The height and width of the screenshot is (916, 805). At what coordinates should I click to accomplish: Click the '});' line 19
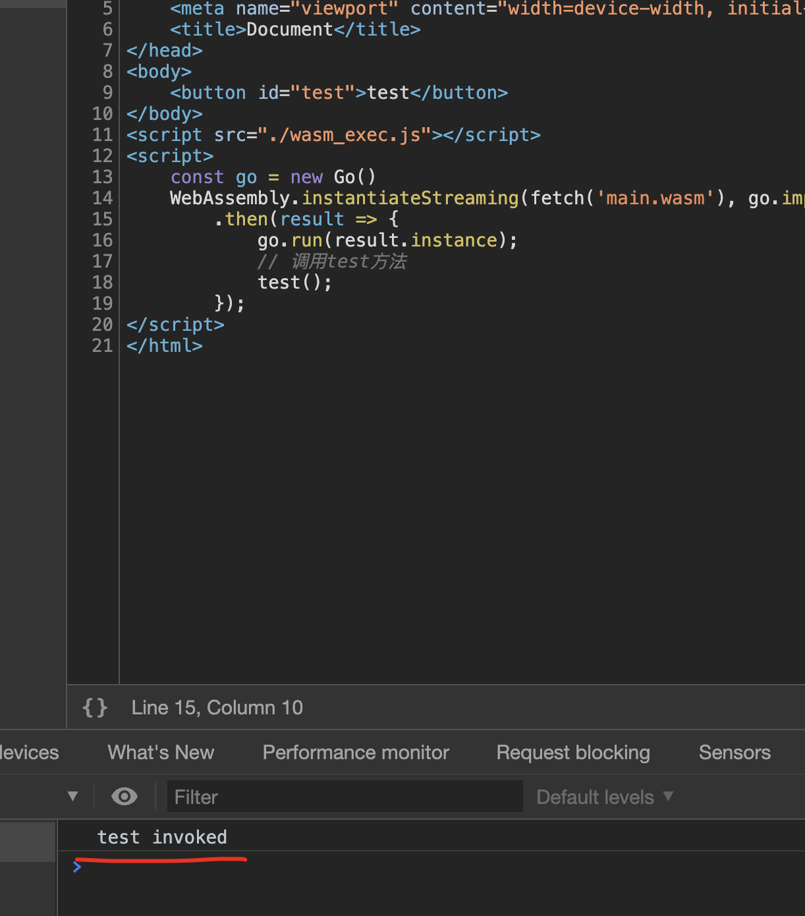229,303
